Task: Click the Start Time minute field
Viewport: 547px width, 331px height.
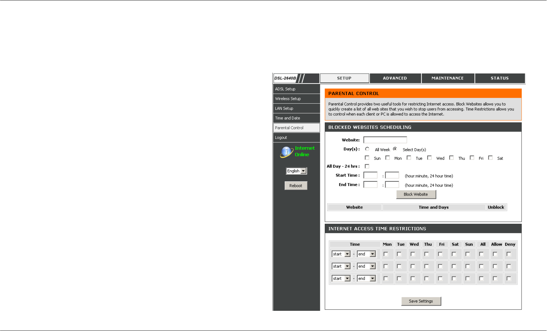Action: click(x=392, y=175)
